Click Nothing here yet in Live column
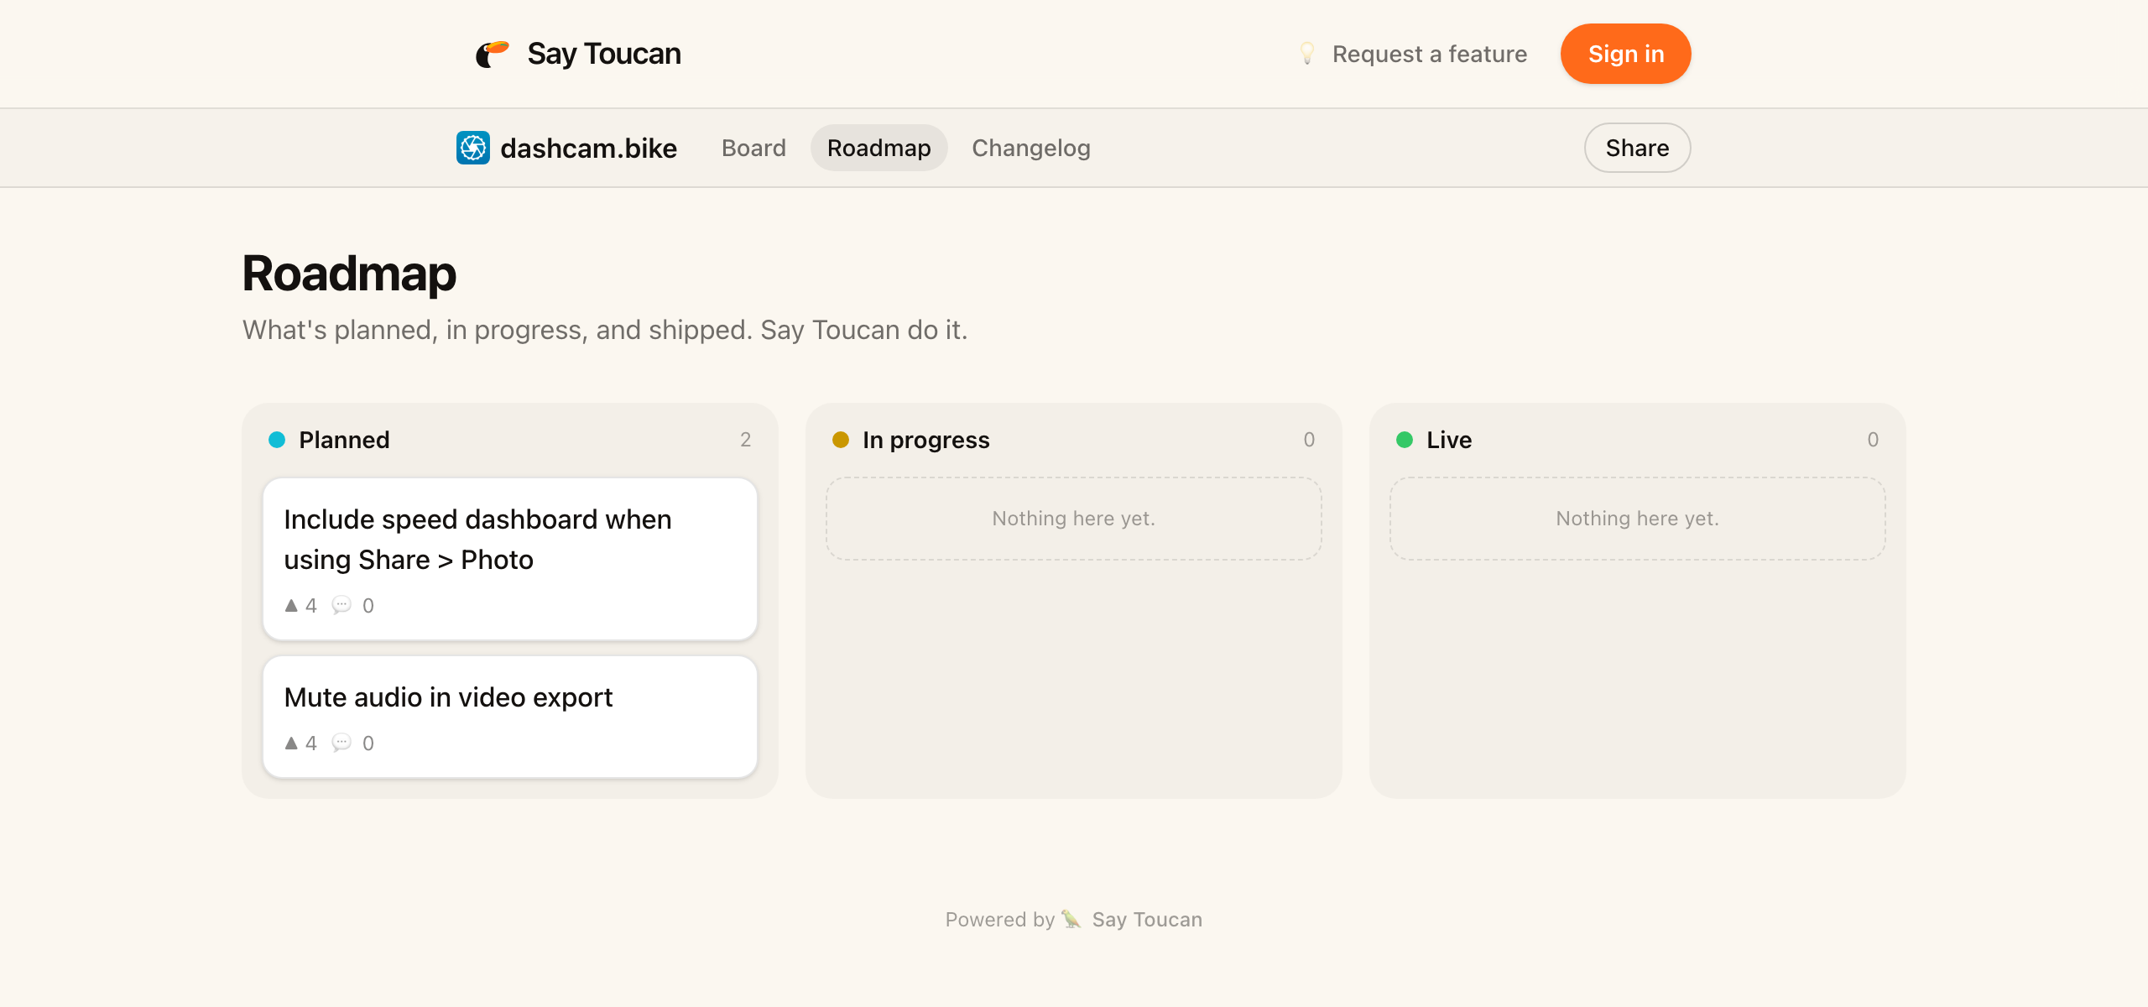The width and height of the screenshot is (2148, 1007). (x=1638, y=519)
